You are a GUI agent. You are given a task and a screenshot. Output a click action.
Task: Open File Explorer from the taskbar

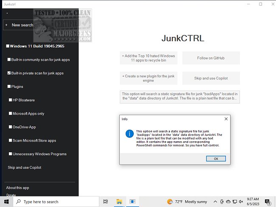[x=119, y=201]
